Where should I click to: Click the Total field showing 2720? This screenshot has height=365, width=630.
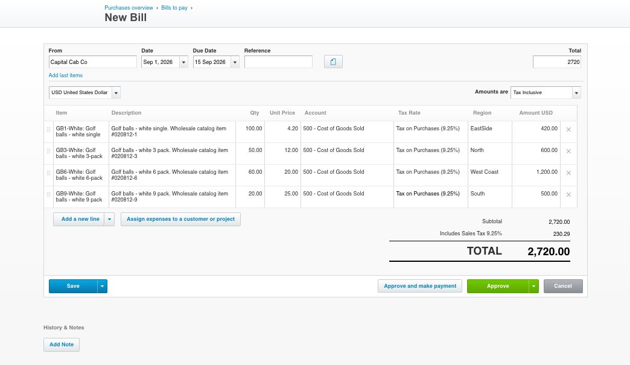pos(557,62)
